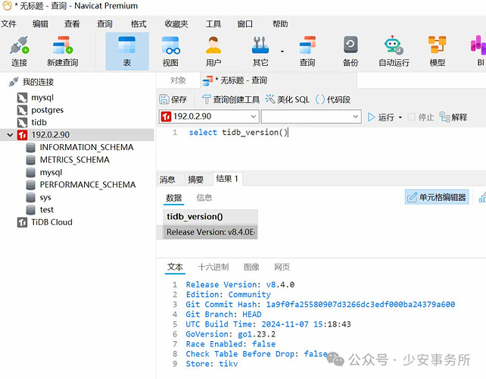
Task: Open the 帮助 menu
Action: (280, 24)
